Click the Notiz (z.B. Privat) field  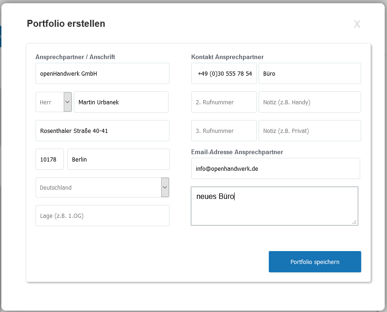coord(310,131)
